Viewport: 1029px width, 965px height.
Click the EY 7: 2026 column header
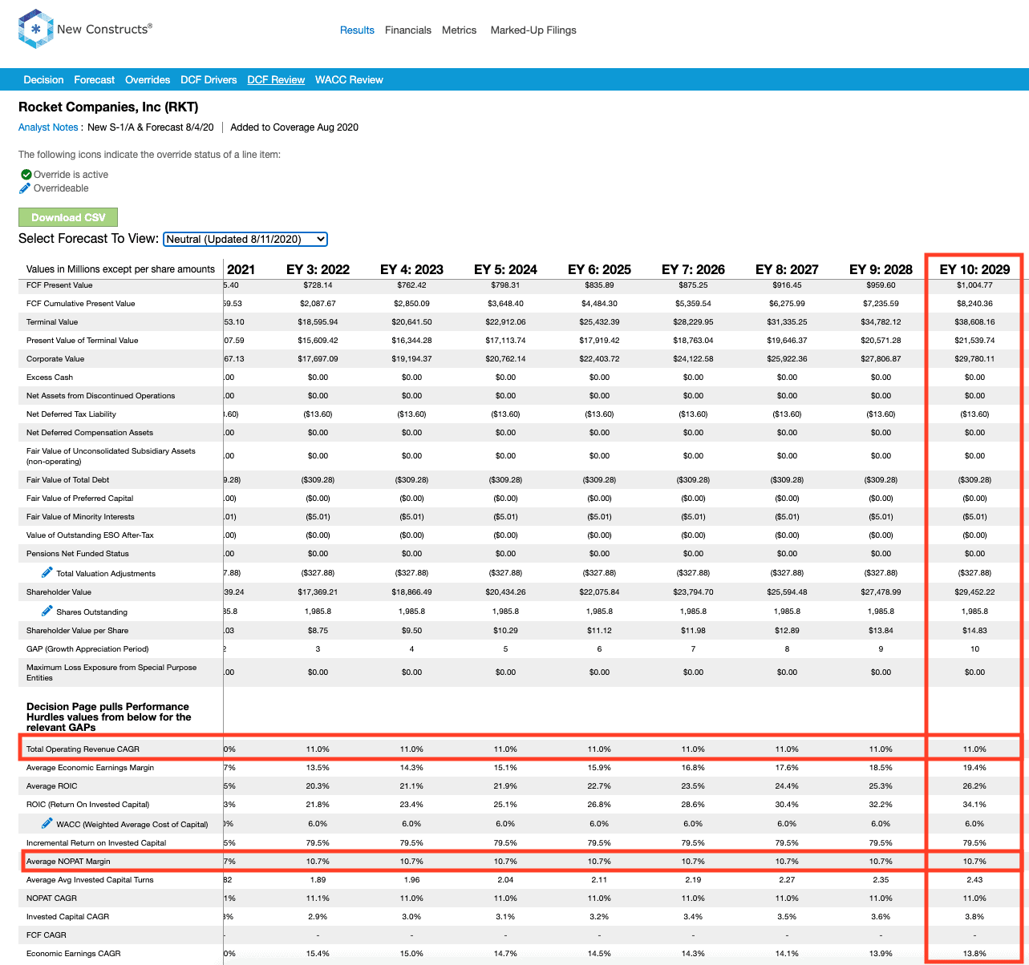(x=693, y=269)
